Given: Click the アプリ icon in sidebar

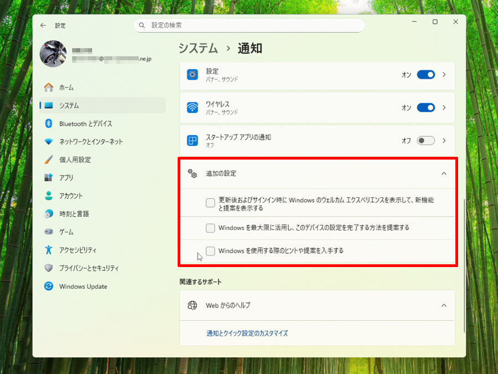Looking at the screenshot, I should tap(49, 177).
